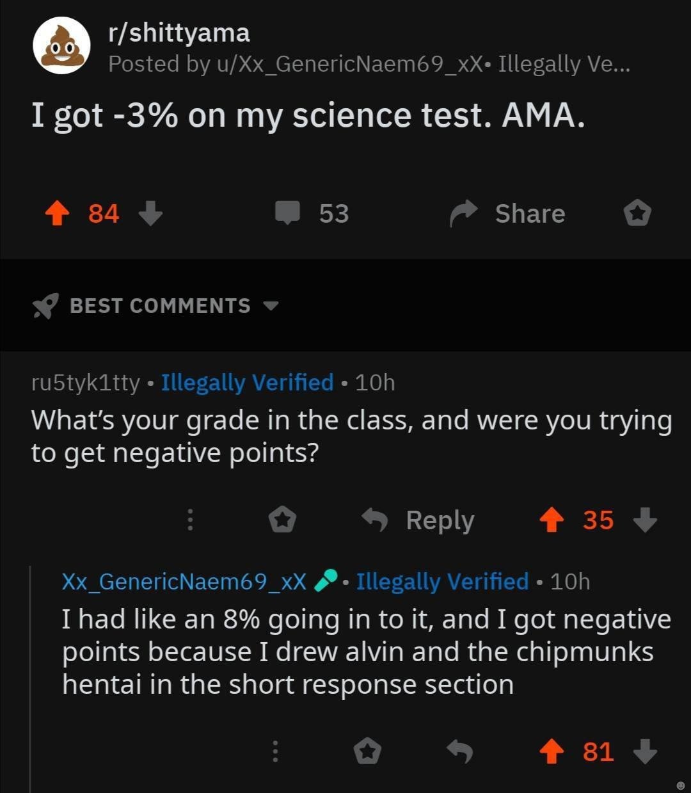Give an award to the post
The width and height of the screenshot is (691, 793).
coord(637,213)
